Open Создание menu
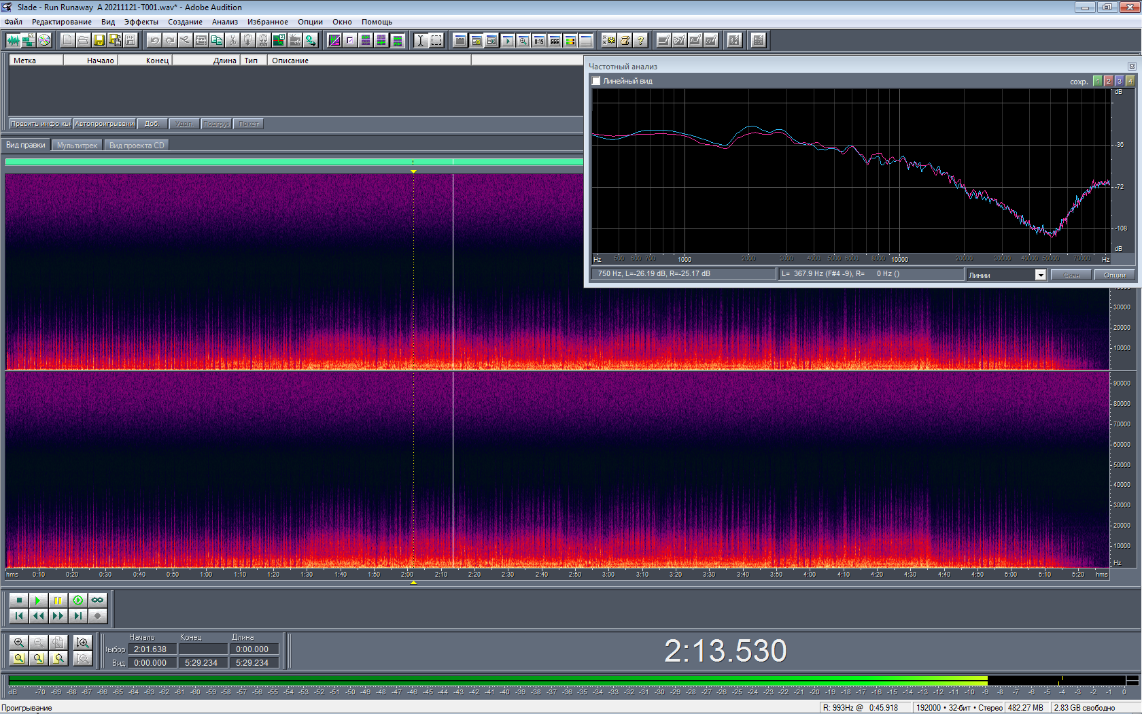The width and height of the screenshot is (1142, 714). click(186, 22)
